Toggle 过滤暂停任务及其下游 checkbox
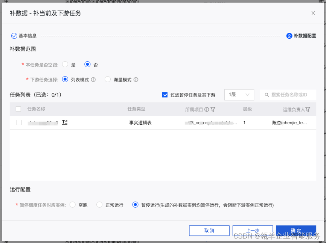 [165, 95]
